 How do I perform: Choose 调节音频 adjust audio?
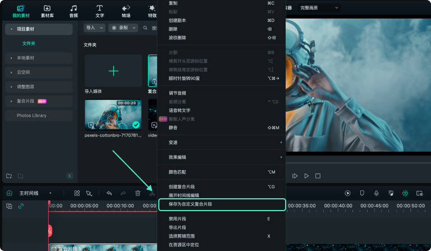click(222, 93)
